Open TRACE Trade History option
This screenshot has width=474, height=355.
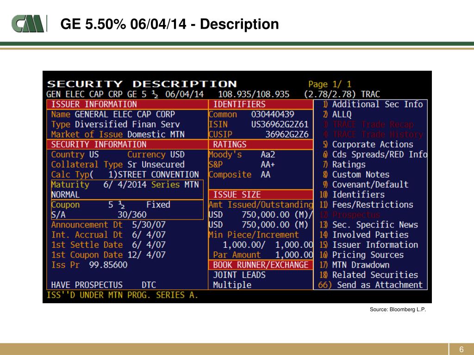click(373, 135)
